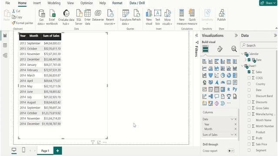
Task: Uncheck the Calendar Date checkbox
Action: pos(249,60)
